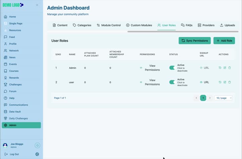This screenshot has height=159, width=242.
Task: Click the DEMO LOGO image
Action: 13,5
